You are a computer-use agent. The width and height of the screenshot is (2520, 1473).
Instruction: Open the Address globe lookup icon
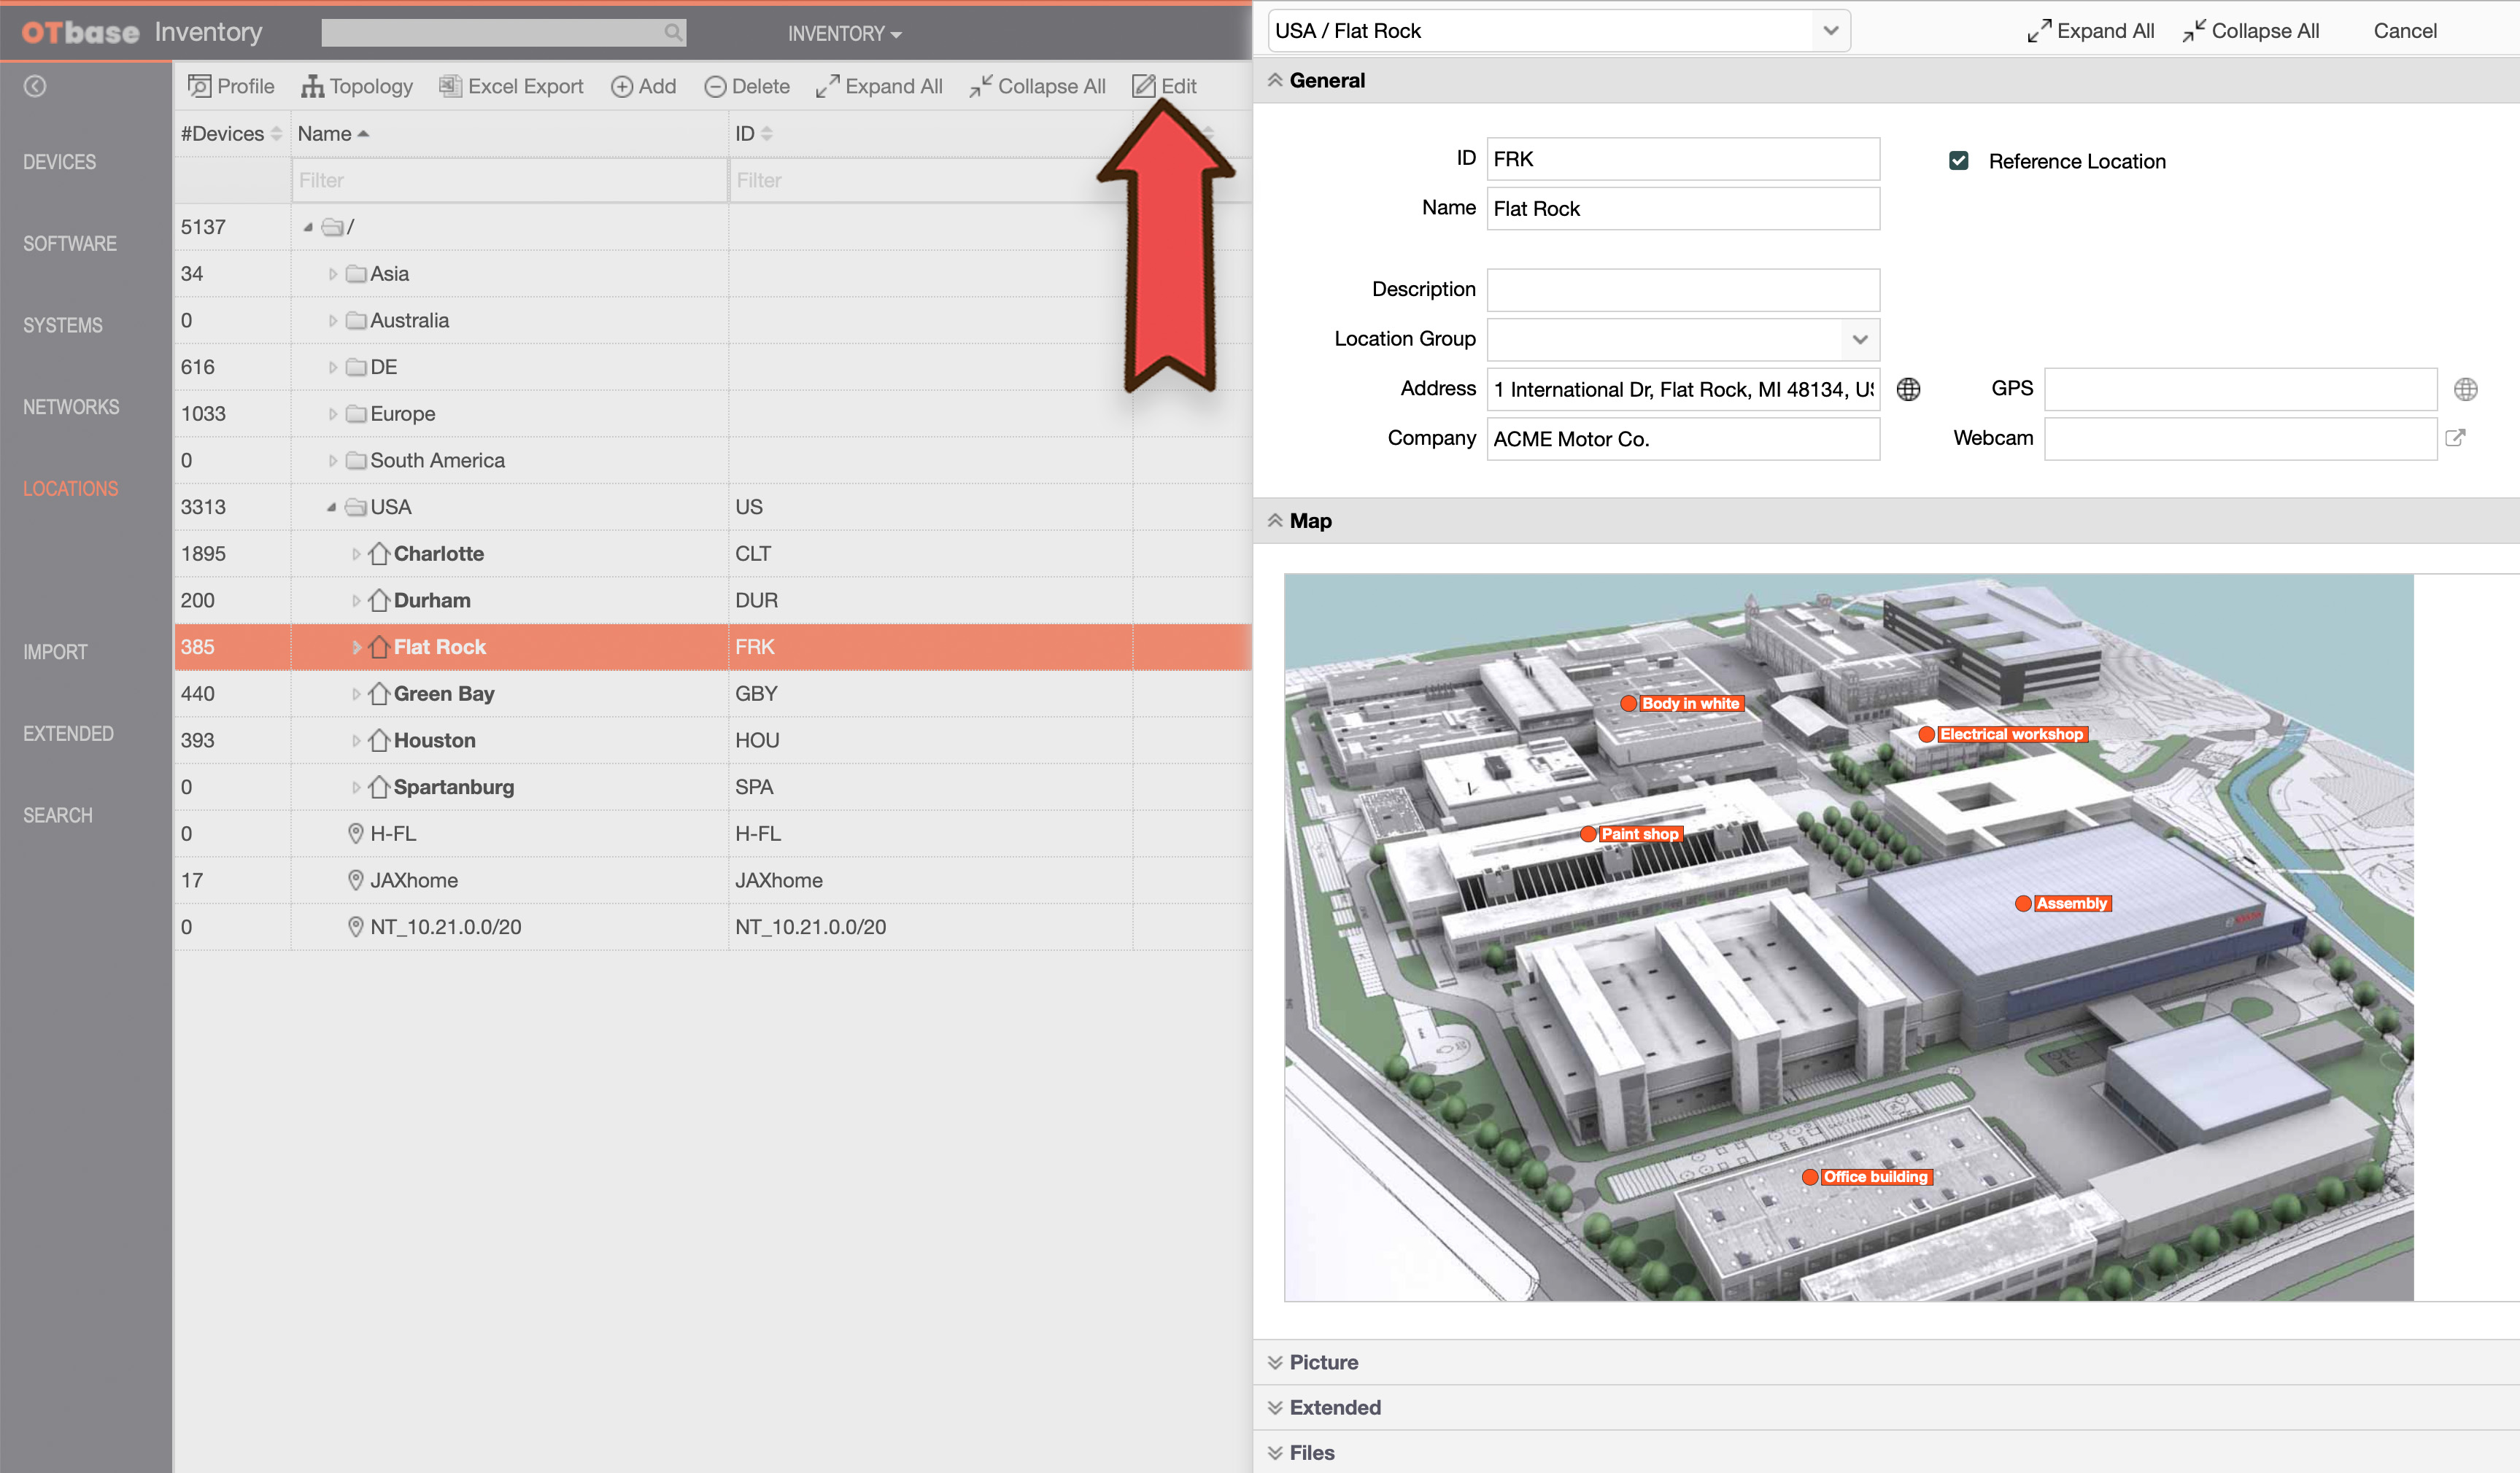1908,389
